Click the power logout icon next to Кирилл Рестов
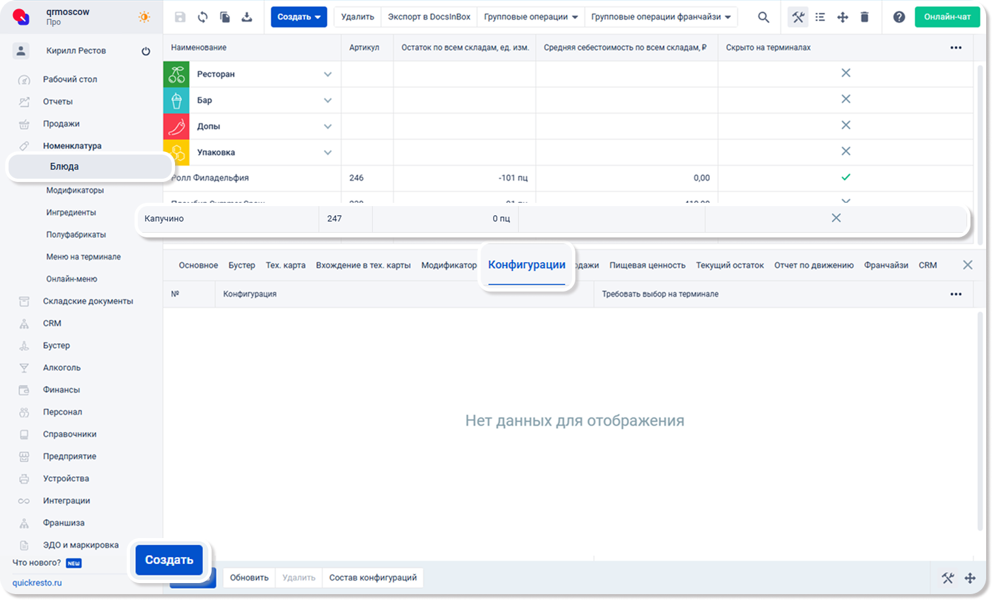This screenshot has width=992, height=600. pyautogui.click(x=146, y=51)
